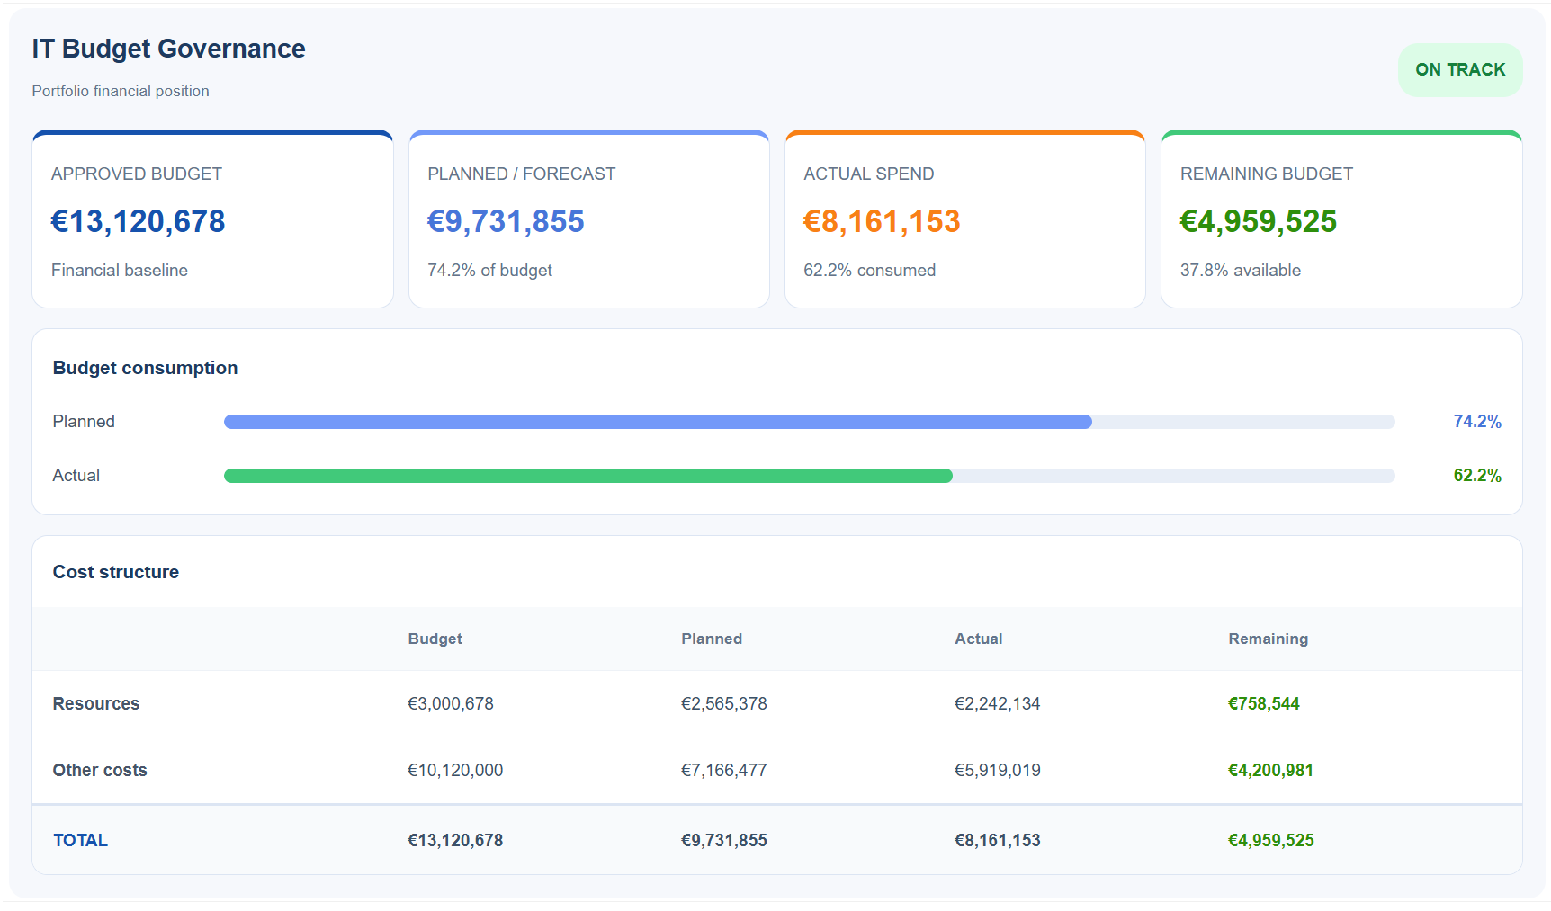Click Resources planned €2,565,378

click(723, 703)
